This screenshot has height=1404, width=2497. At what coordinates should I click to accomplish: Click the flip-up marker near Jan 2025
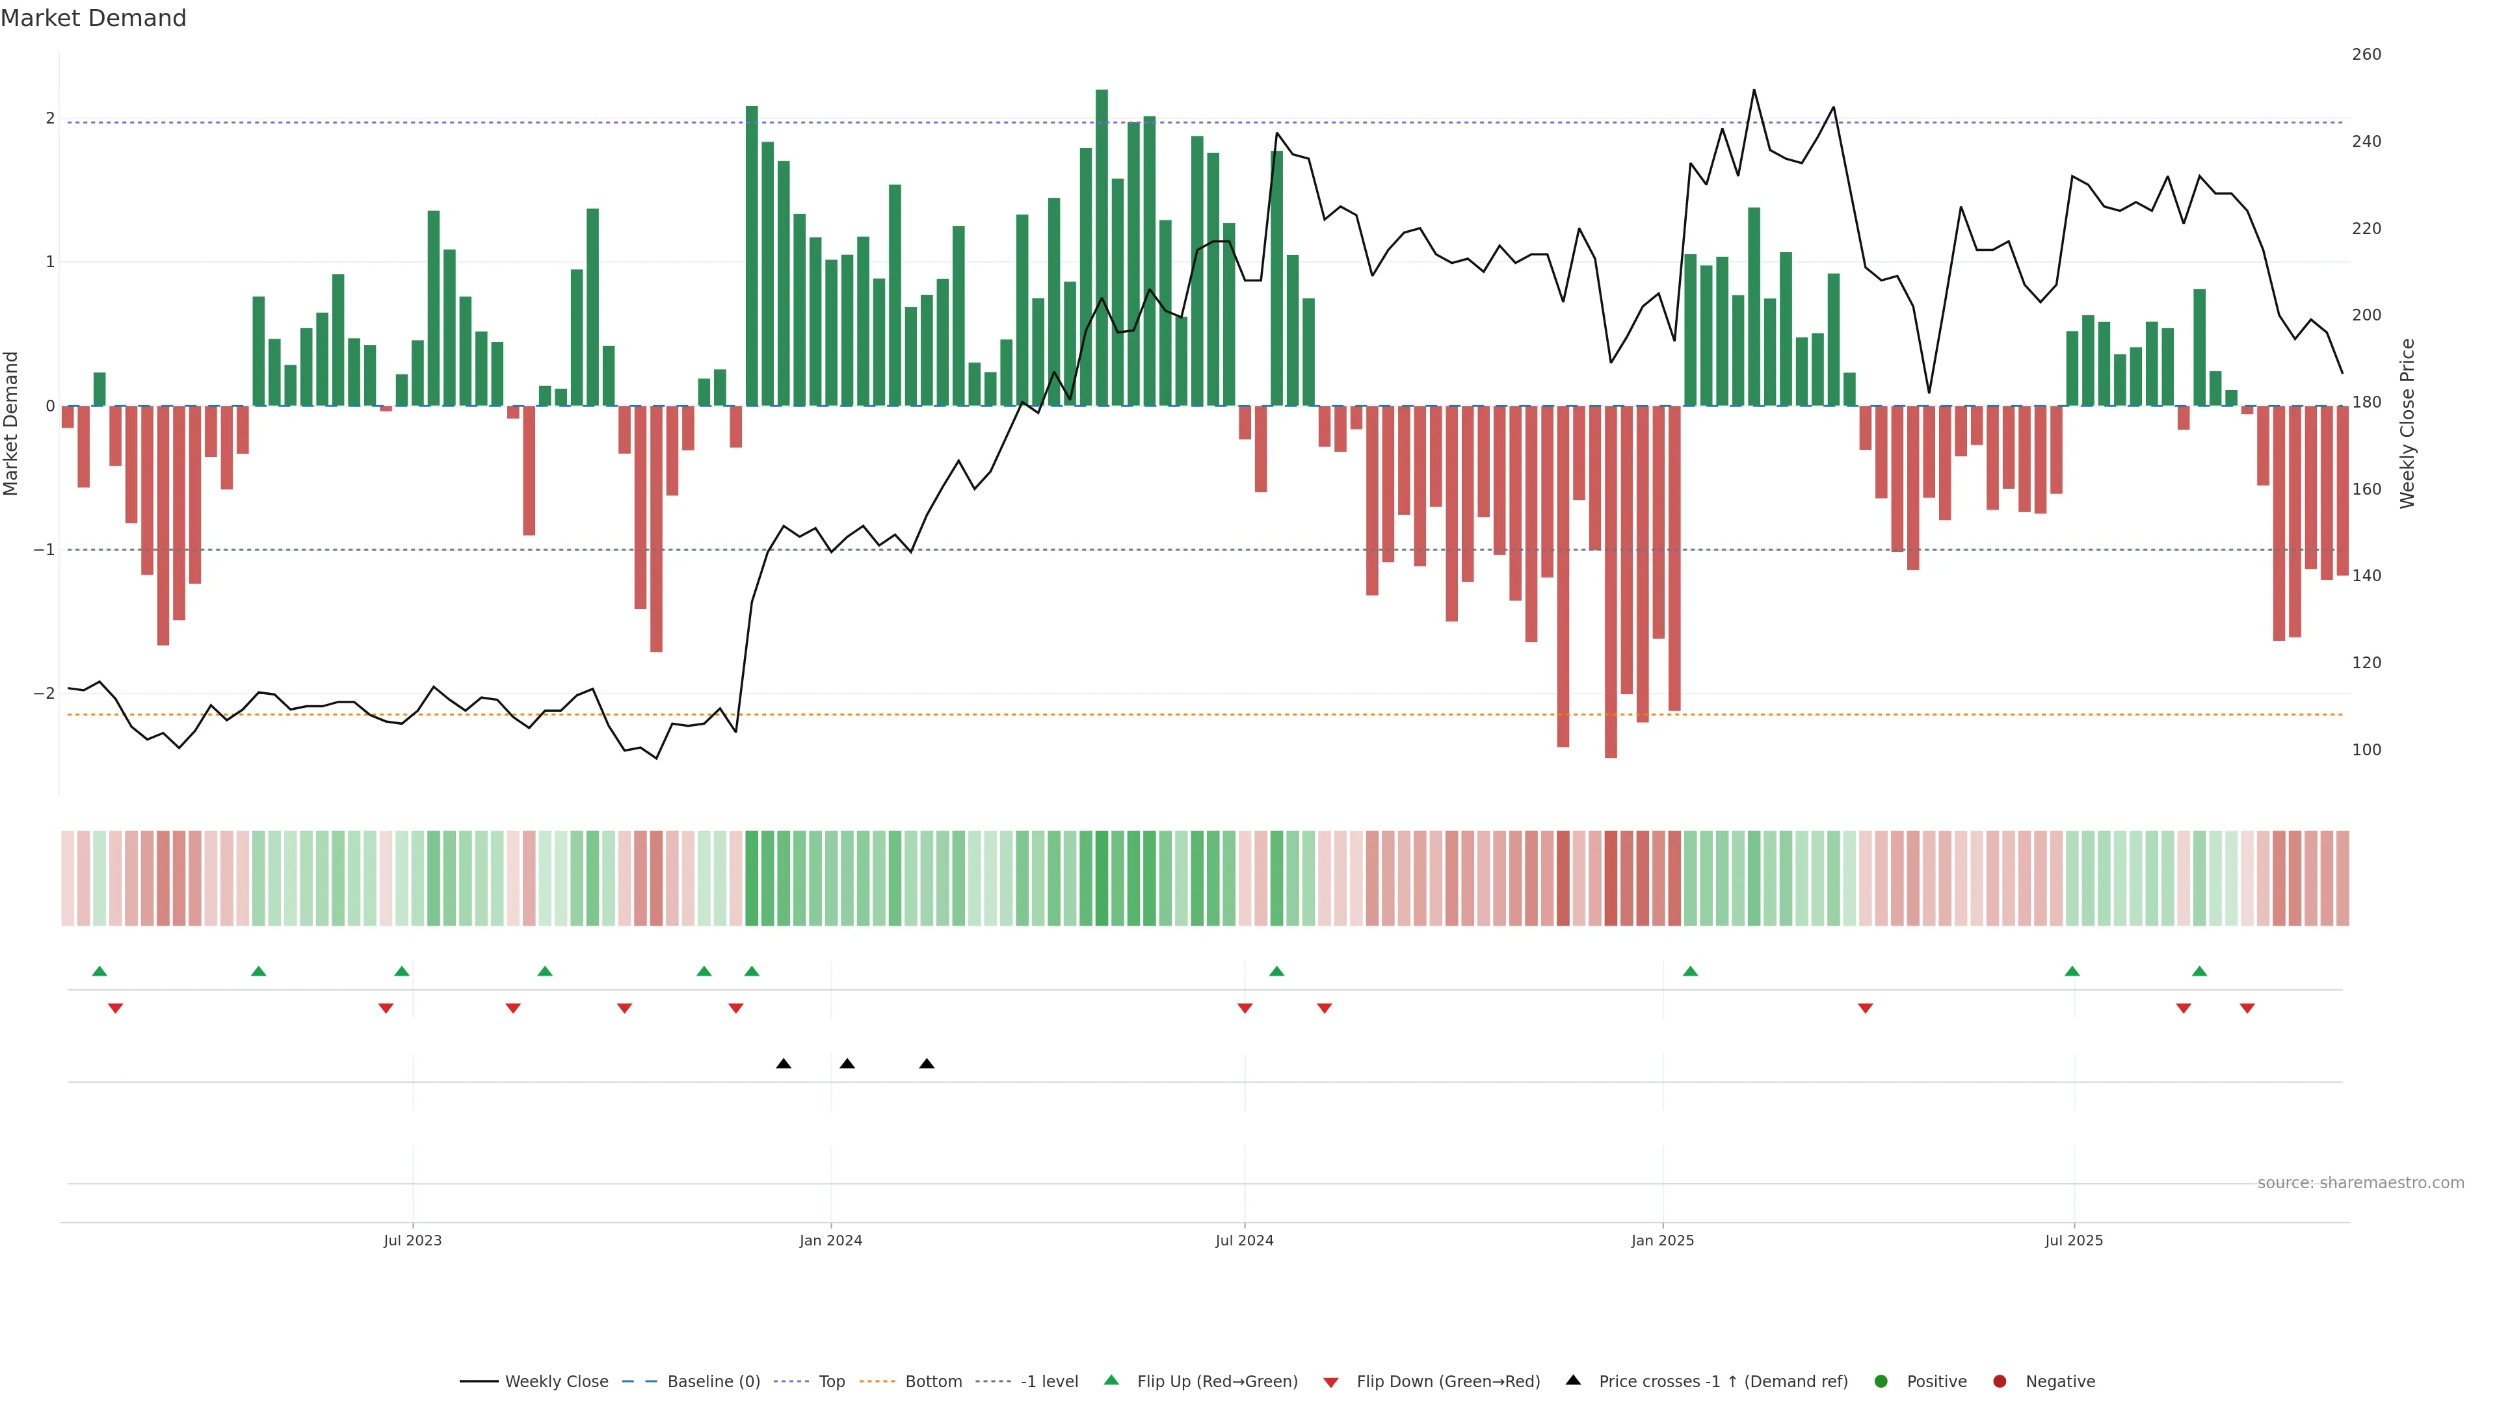click(x=1691, y=971)
